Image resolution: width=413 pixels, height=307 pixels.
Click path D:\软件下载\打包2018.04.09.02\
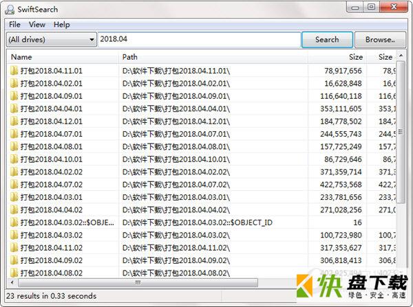coord(176,260)
